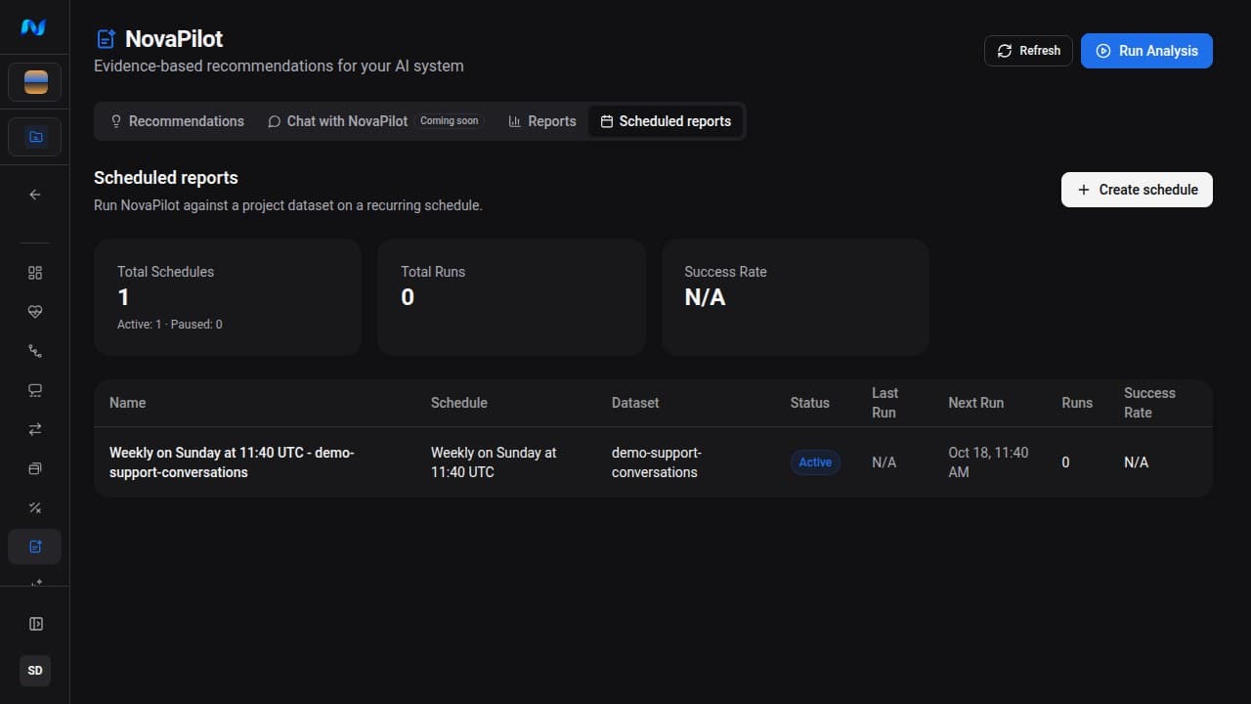Click the Oct 18, 11:40 AM cell
Screen dimensions: 1251x704
pyautogui.click(x=988, y=462)
